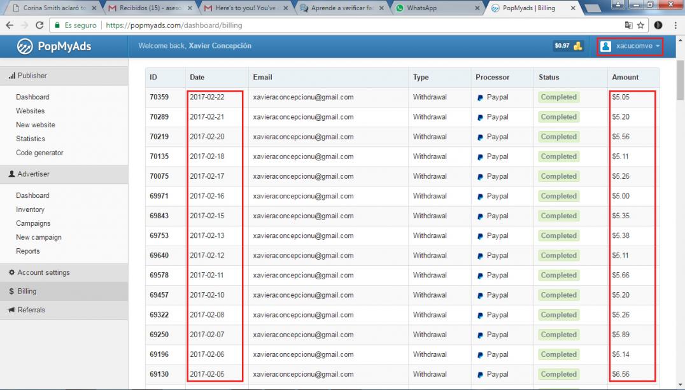The image size is (685, 390).
Task: Collapse the Publisher sidebar section
Action: point(32,76)
